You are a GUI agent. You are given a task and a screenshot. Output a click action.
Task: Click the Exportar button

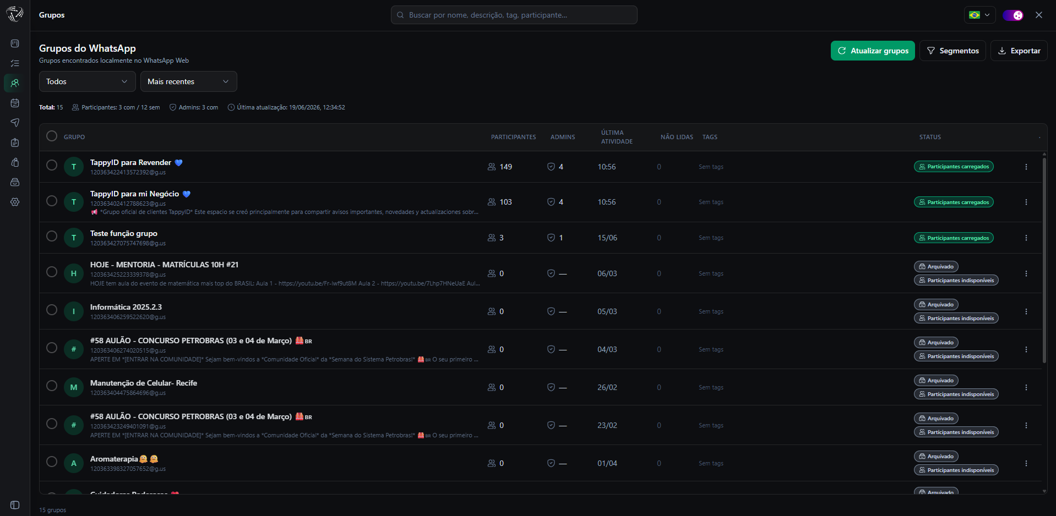[1019, 51]
